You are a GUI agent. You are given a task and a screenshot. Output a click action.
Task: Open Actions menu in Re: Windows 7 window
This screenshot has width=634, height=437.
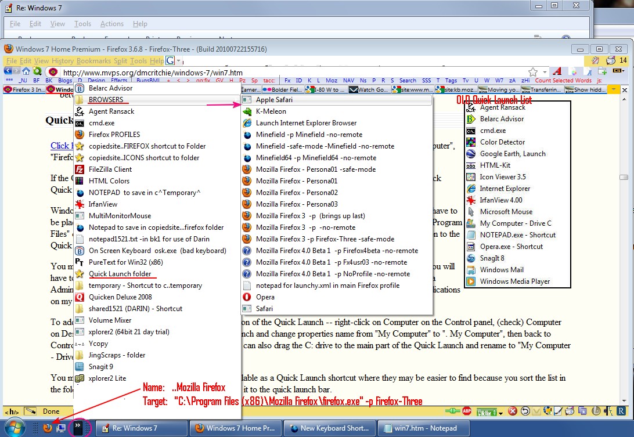112,24
